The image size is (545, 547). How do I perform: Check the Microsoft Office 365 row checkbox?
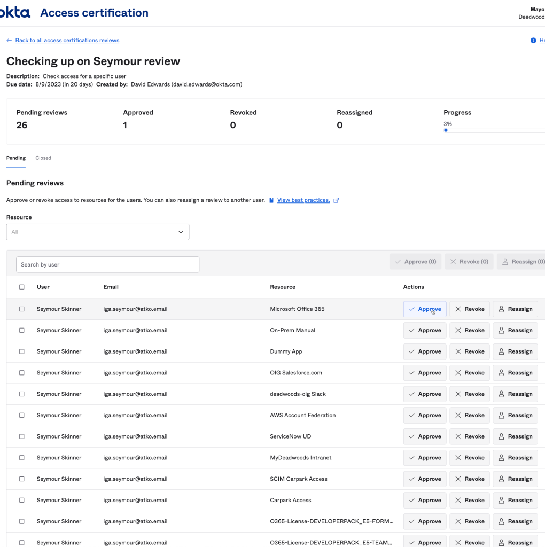22,309
